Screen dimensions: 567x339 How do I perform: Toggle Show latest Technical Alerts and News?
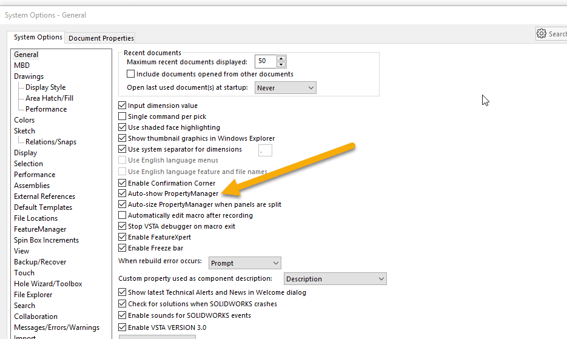[x=122, y=292]
